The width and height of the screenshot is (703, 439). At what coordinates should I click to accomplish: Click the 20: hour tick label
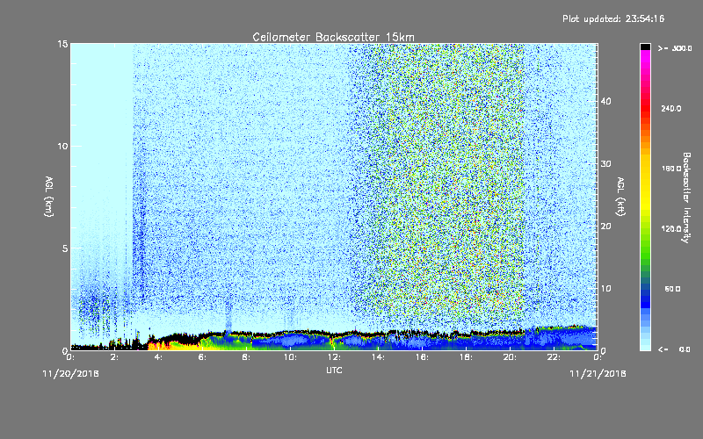click(510, 357)
